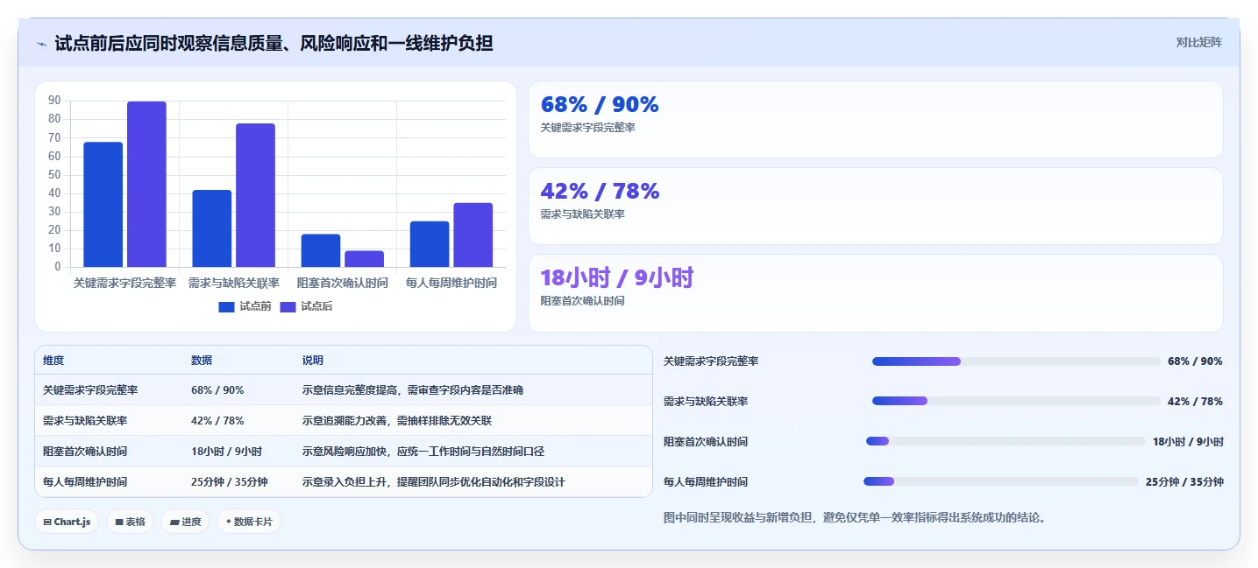Click chart axis label 阻塞首次确认时间

[343, 284]
